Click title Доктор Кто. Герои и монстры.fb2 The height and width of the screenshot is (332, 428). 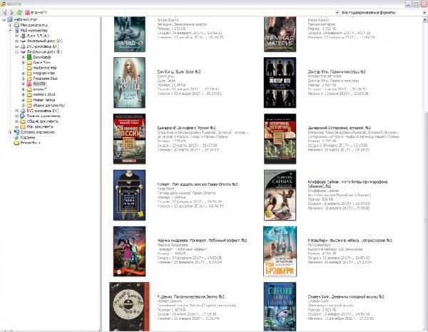[337, 72]
